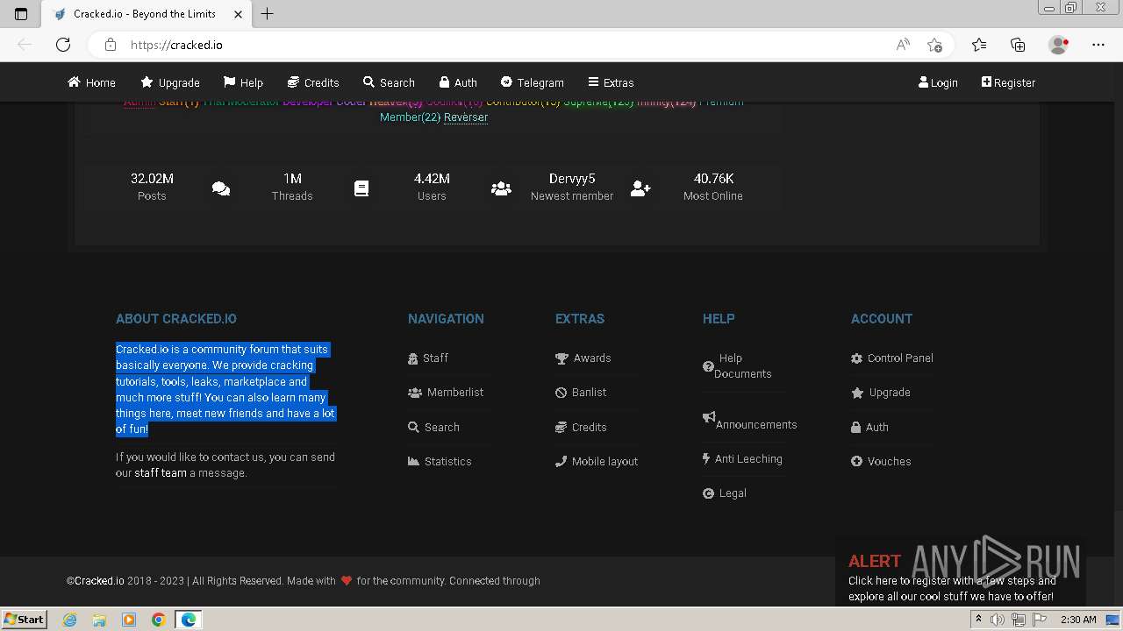Open the Home nav item
The width and height of the screenshot is (1123, 631).
coord(92,82)
